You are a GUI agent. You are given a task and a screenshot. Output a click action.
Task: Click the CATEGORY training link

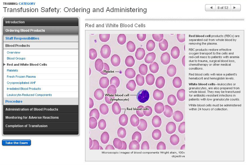point(27,4)
